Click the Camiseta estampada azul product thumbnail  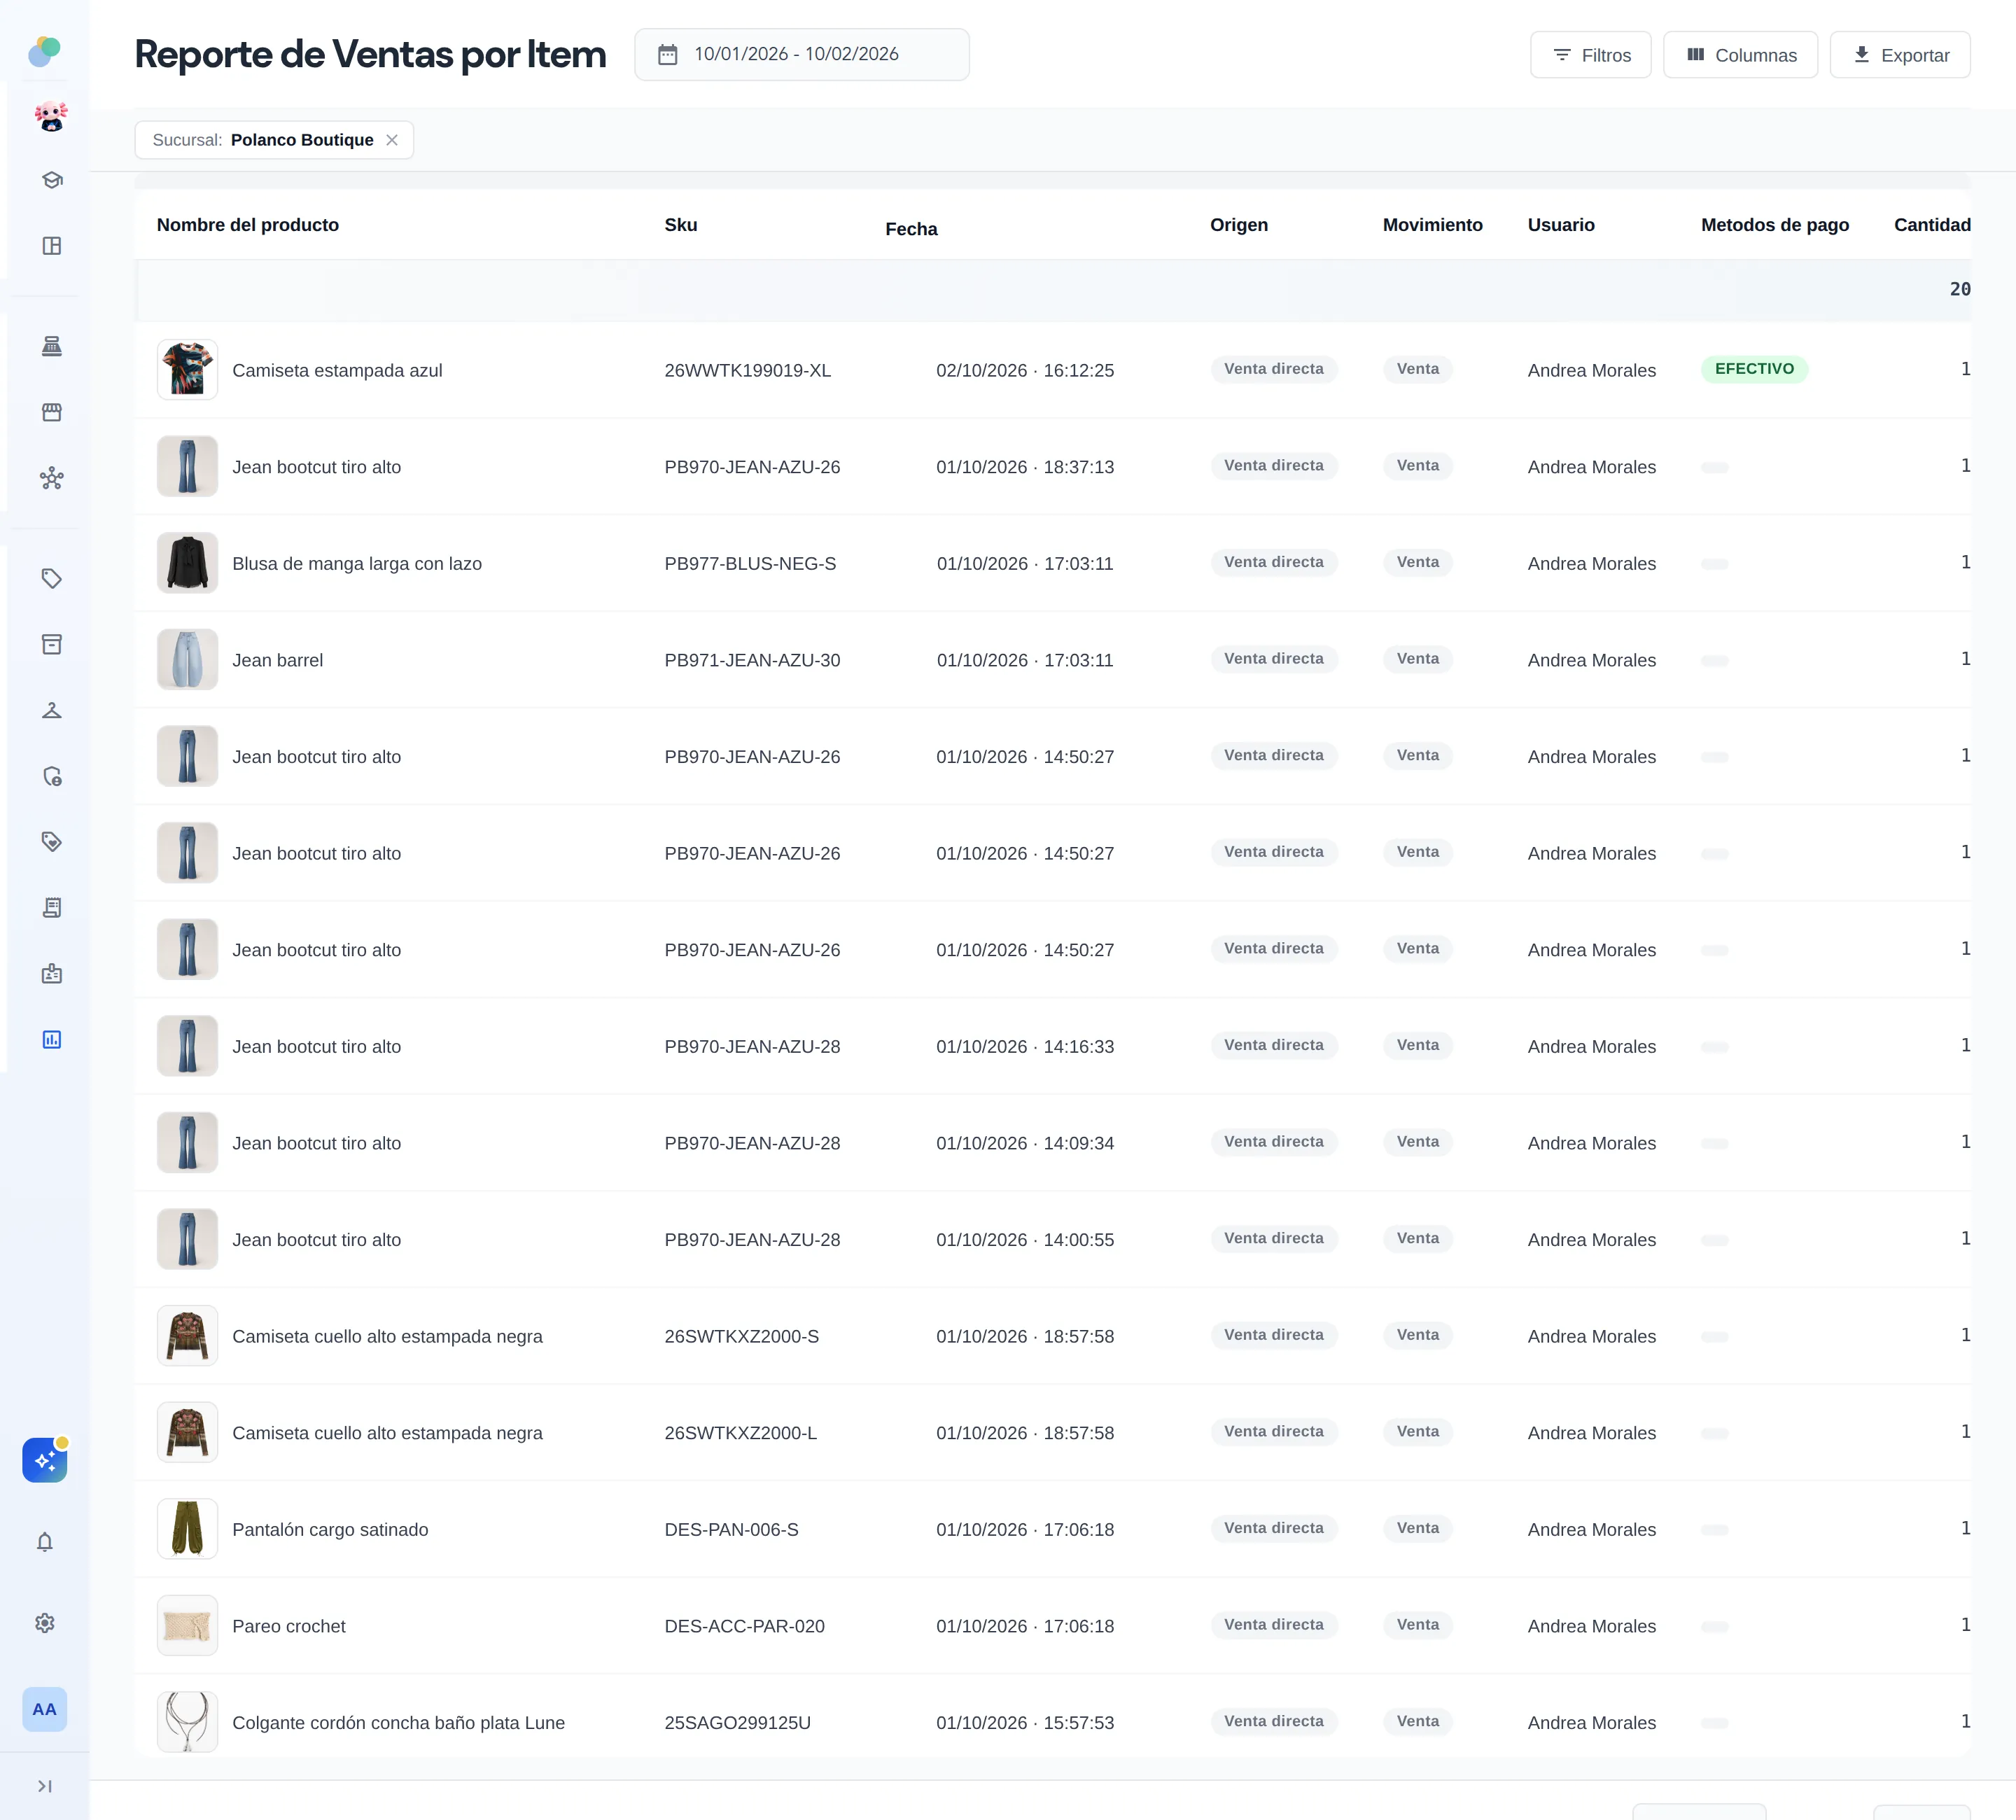(187, 370)
